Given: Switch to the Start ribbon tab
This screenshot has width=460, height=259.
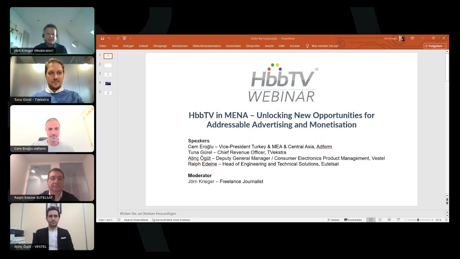Looking at the screenshot, I should (x=115, y=46).
